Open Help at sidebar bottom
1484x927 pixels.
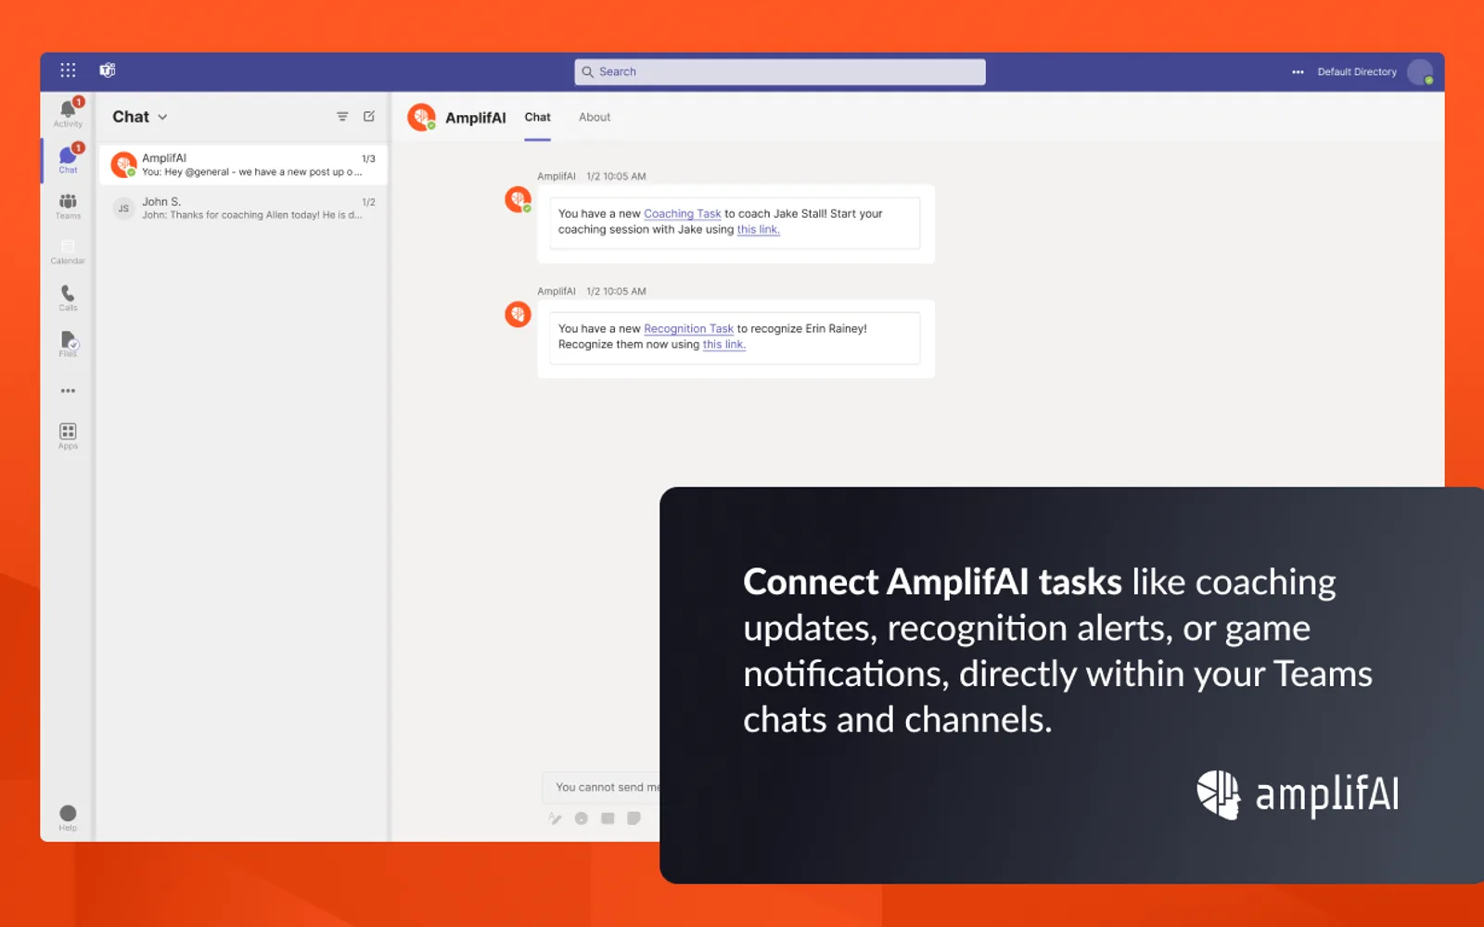(x=68, y=818)
